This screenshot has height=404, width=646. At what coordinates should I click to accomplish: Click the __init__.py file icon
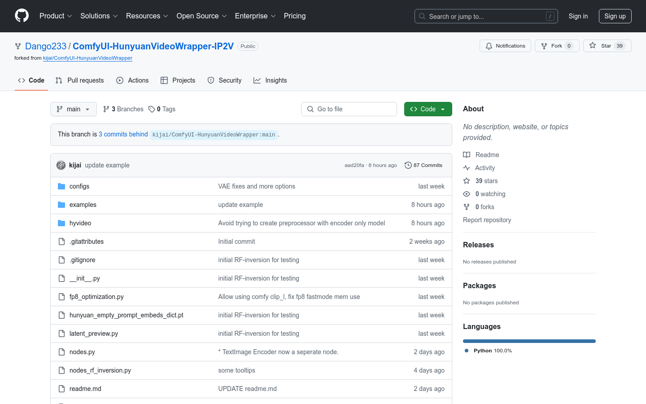[x=61, y=278]
